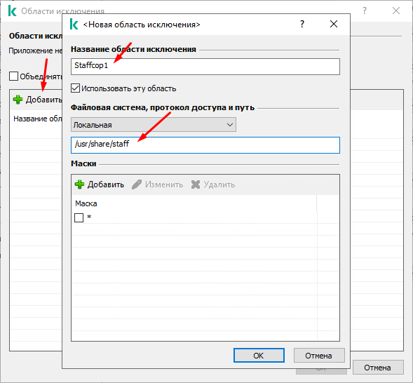This screenshot has height=383, width=413.
Task: Click the X Delete icon in Masks toolbar
Action: point(196,184)
